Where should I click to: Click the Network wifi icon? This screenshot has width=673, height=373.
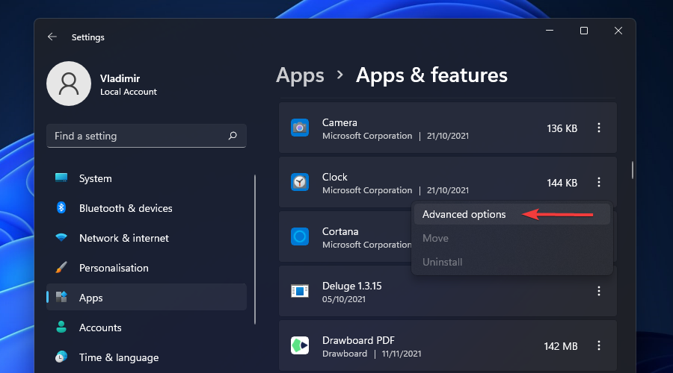61,237
